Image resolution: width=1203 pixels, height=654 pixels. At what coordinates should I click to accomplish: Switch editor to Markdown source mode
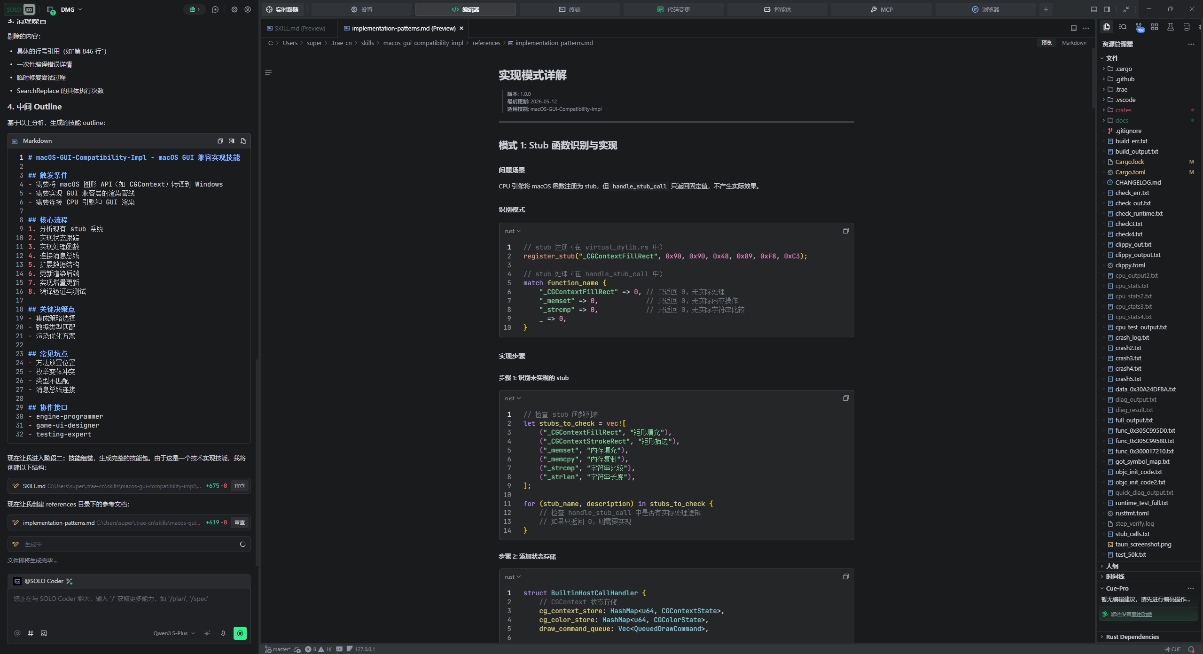click(1074, 43)
